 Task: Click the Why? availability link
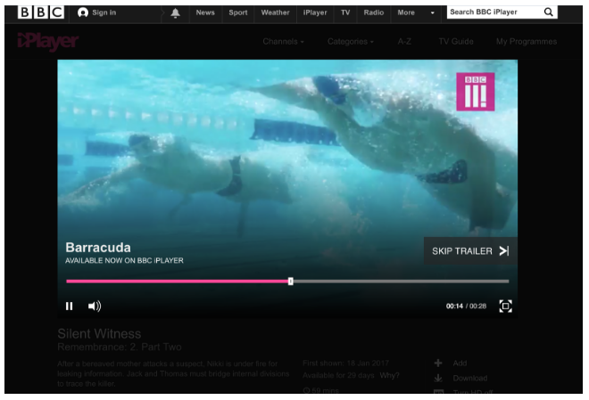[389, 375]
